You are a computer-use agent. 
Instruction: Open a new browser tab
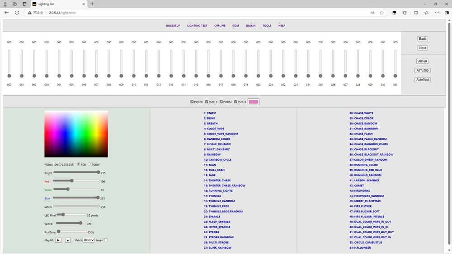tap(92, 4)
